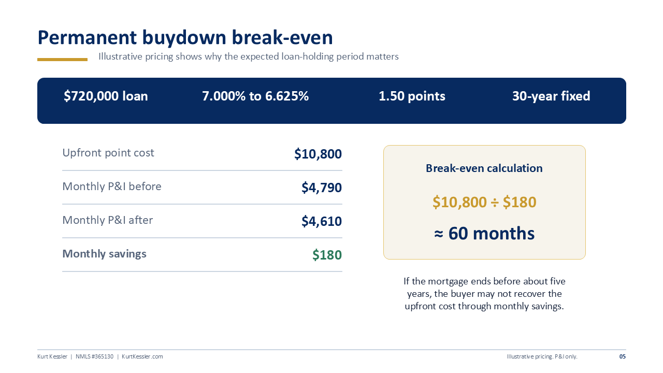Click the gold '$10,800 ÷ $180' formula
Screen dimensions: 663x373
[484, 202]
